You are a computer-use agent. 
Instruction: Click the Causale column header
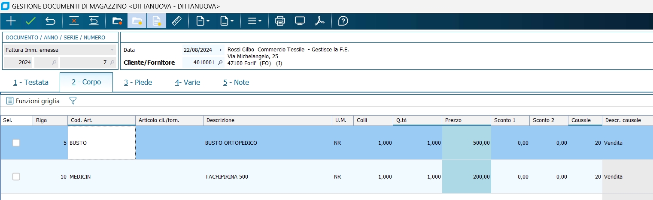(x=585, y=120)
